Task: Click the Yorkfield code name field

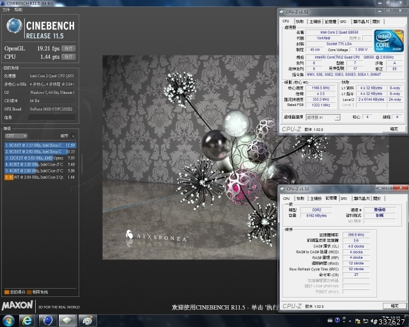Action: pos(323,38)
